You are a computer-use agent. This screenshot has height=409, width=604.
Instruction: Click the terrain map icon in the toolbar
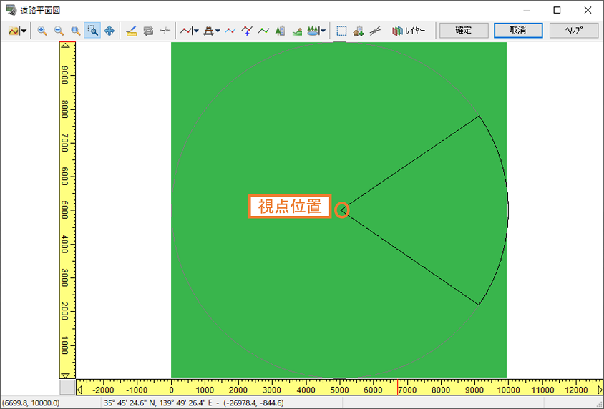tap(14, 31)
